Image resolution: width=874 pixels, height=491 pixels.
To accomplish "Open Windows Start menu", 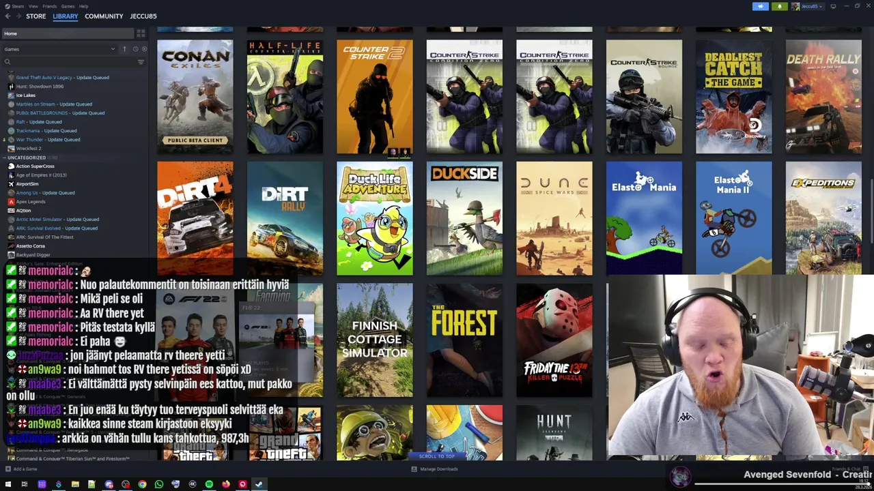I will 8,484.
